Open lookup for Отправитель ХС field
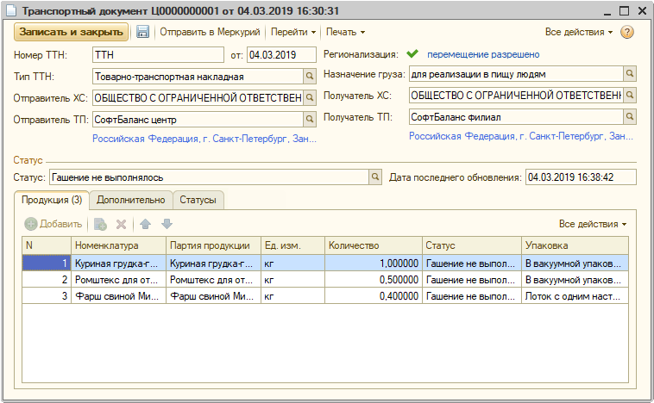 [310, 97]
